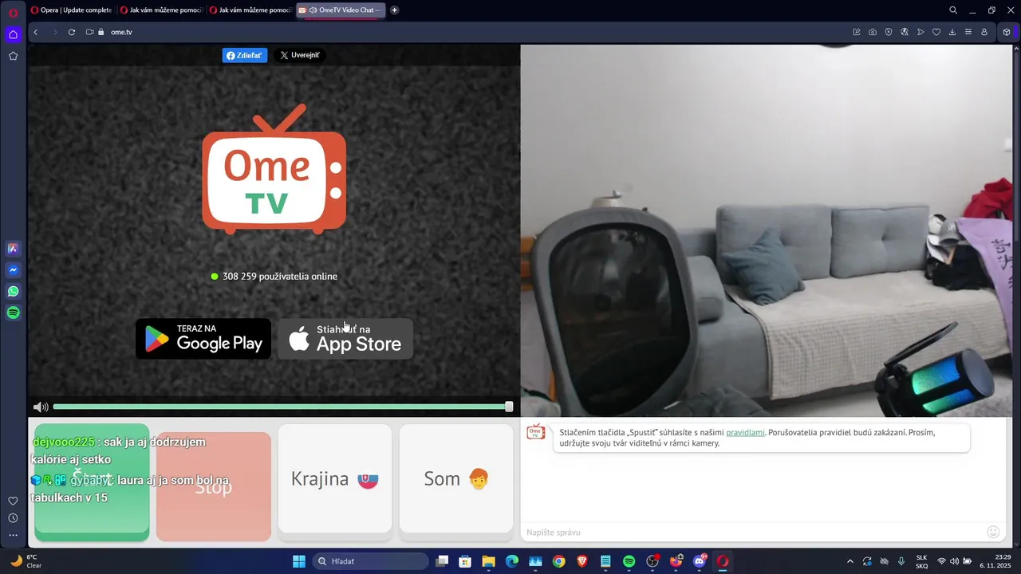The width and height of the screenshot is (1021, 574).
Task: Open the weather widget 6°C Clear
Action: [26, 561]
